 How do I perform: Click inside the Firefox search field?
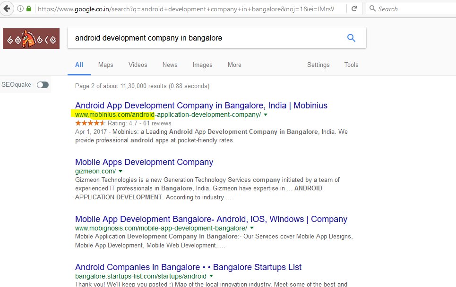[406, 8]
